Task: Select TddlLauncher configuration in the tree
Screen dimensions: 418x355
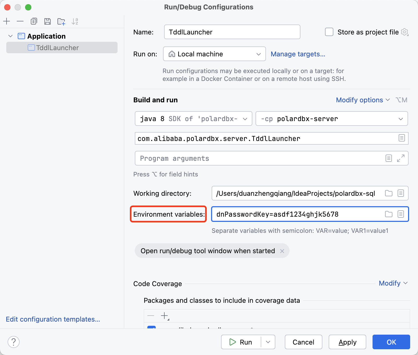Action: (57, 48)
